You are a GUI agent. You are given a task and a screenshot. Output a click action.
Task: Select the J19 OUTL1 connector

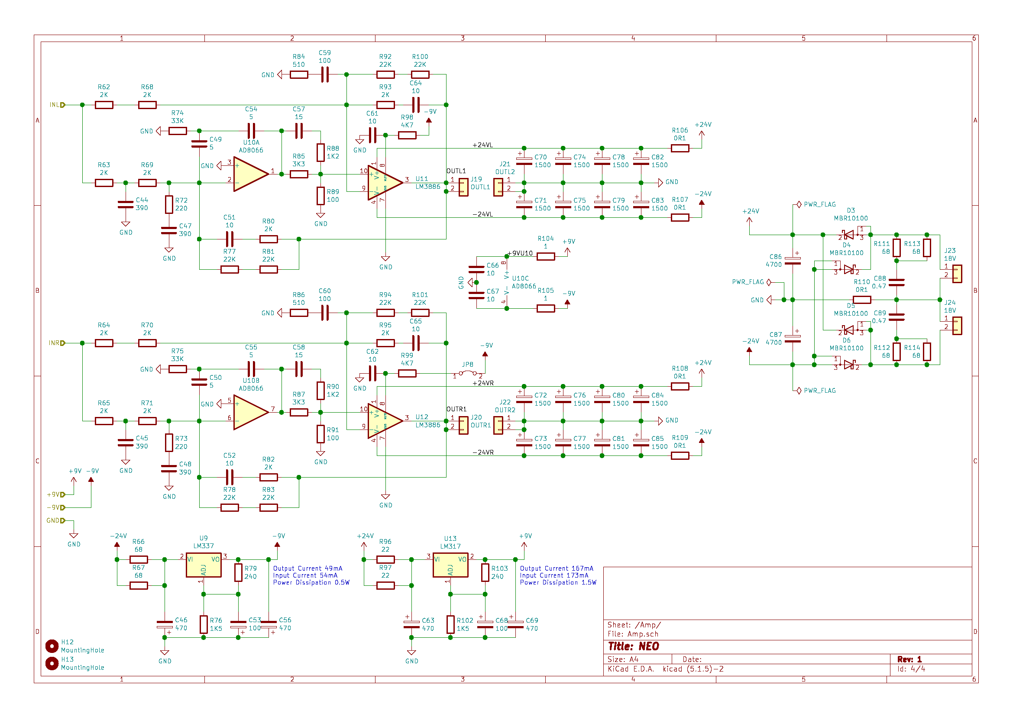pyautogui.click(x=463, y=187)
